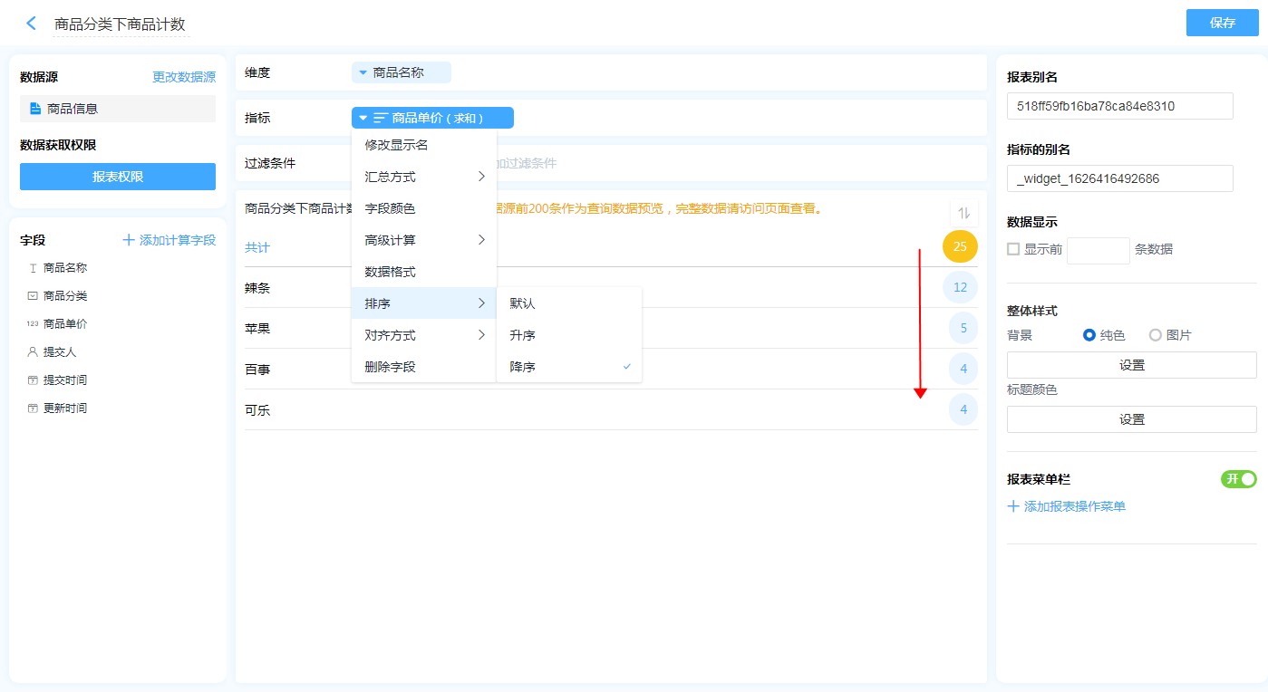Screen dimensions: 1268x692
Task: Click the back arrow icon
Action: point(32,24)
